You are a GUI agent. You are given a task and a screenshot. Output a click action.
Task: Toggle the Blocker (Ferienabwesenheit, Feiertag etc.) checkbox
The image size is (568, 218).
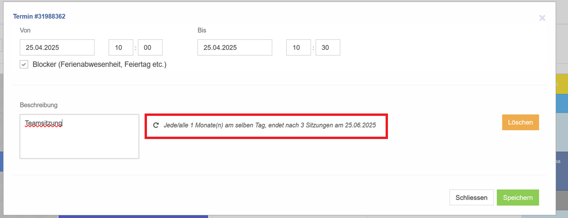(24, 64)
